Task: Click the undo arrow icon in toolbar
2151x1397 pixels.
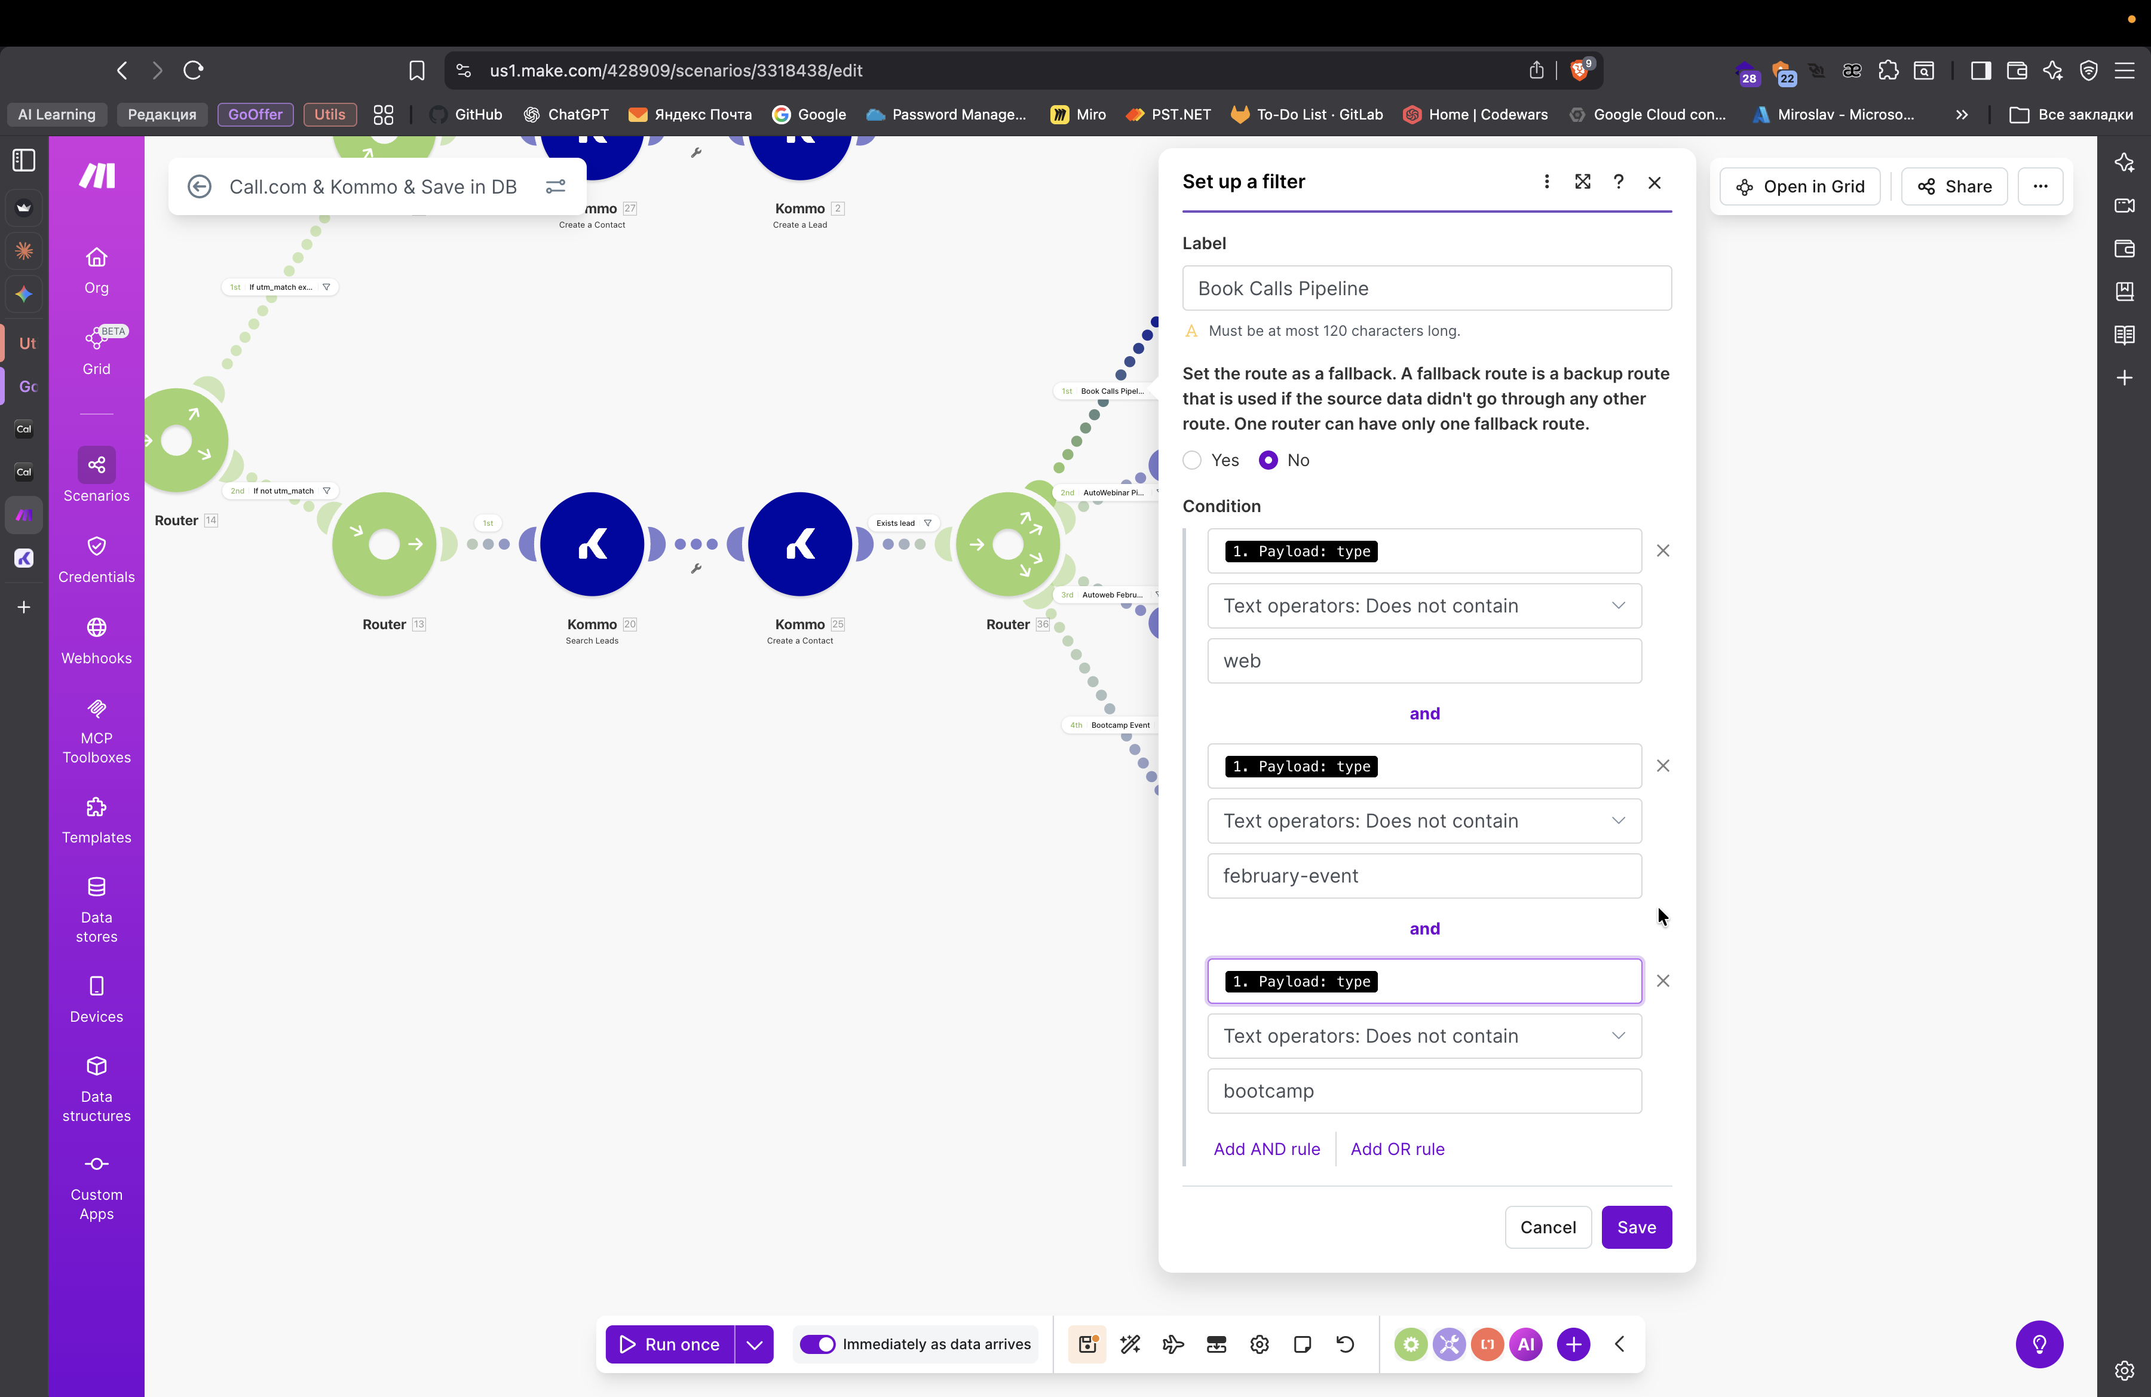Action: 1345,1344
